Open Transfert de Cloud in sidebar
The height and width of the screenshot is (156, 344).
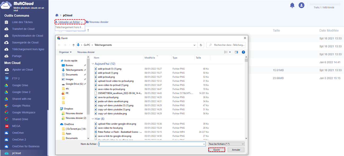23,29
